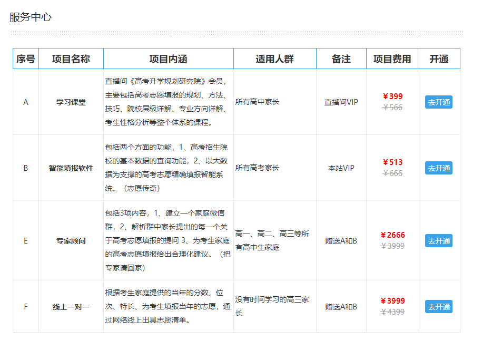This screenshot has height=340, width=482.
Task: Click 去开通 button for 学习课堂
Action: coord(439,102)
